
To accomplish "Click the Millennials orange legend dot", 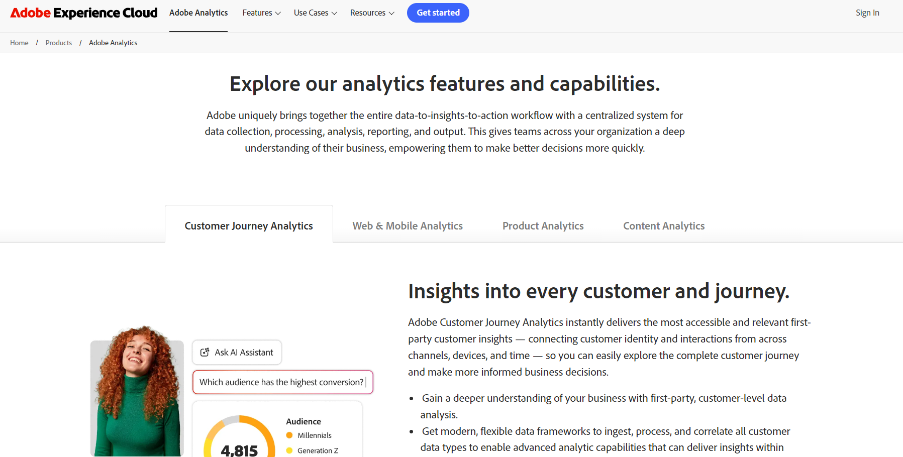I will coord(289,435).
